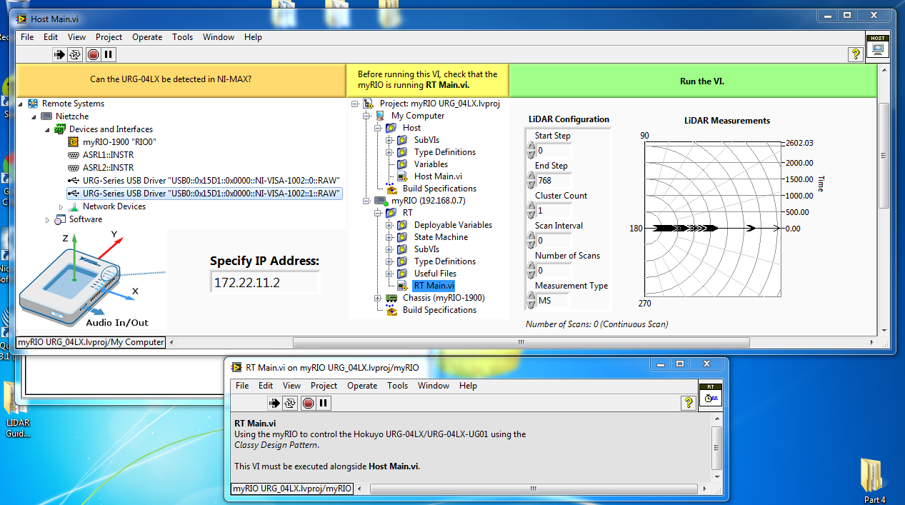905x505 pixels.
Task: Click the HOST VI icon pane
Action: pos(878,46)
